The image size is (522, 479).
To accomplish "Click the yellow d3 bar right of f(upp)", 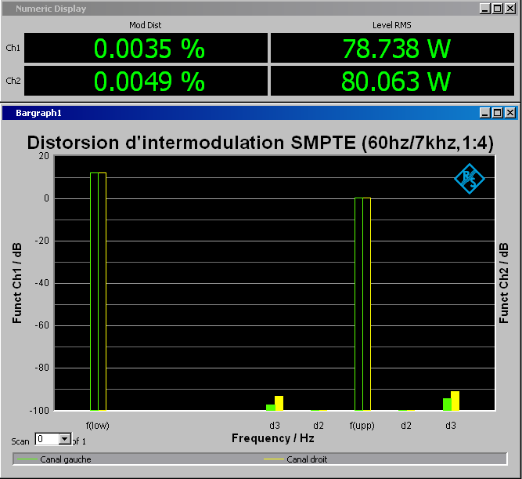I will click(x=455, y=401).
